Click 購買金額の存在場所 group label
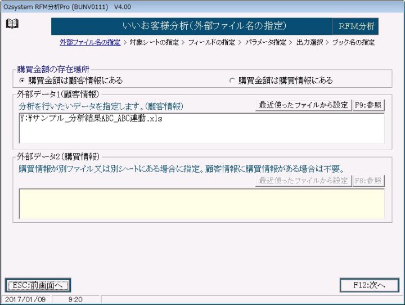Image resolution: width=405 pixels, height=305 pixels. 53,70
